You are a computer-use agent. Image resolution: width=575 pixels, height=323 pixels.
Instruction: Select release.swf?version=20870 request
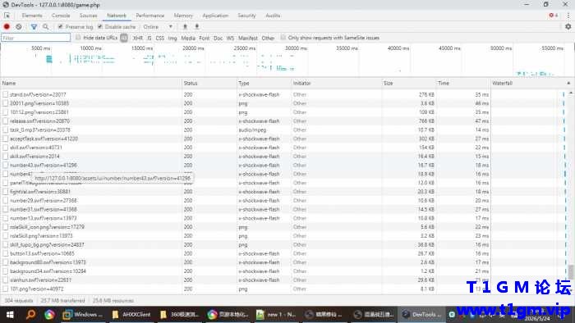click(x=39, y=121)
